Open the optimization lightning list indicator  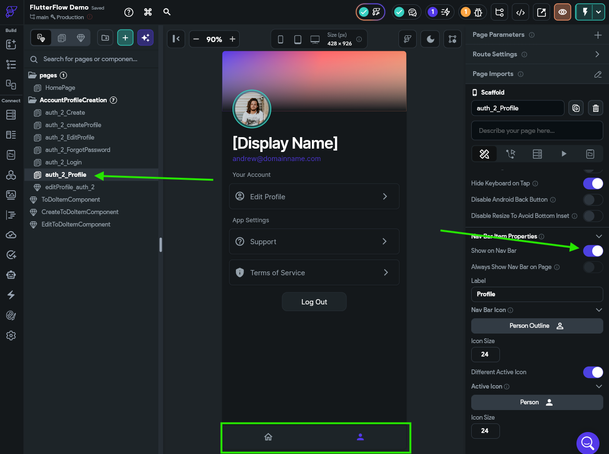(x=440, y=12)
